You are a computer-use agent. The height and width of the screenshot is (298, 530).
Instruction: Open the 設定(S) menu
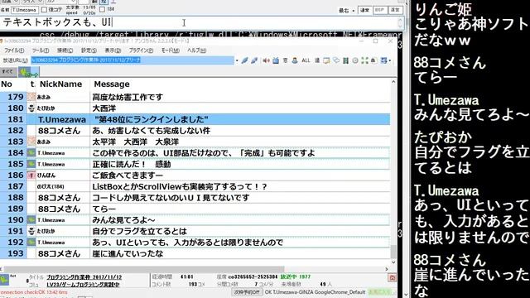(x=89, y=50)
